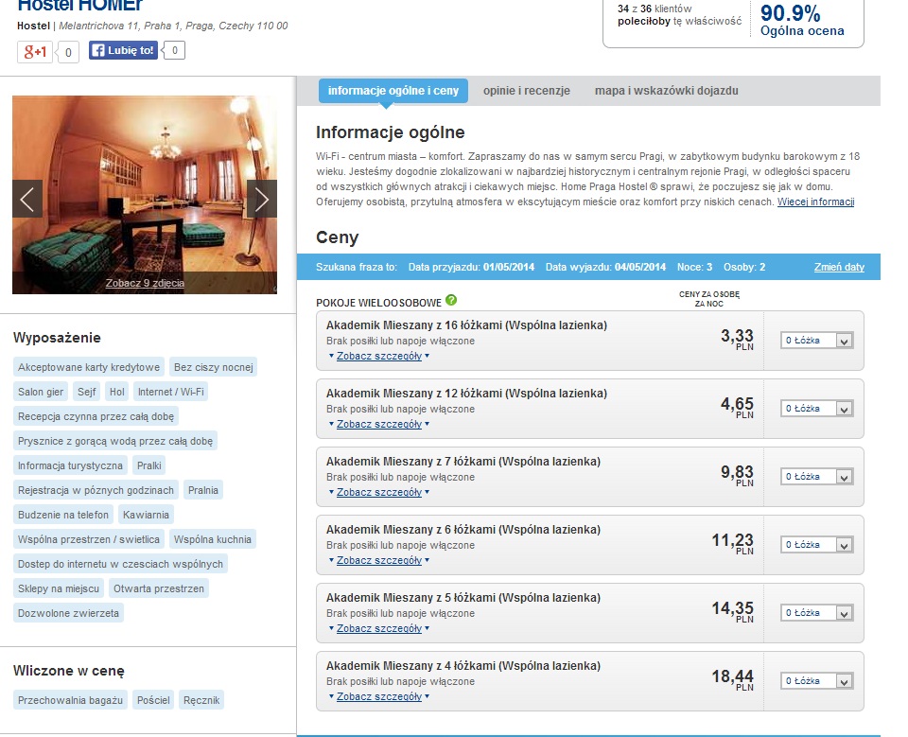This screenshot has width=908, height=737.
Task: Click the 90.9% overall rating score
Action: click(x=790, y=12)
